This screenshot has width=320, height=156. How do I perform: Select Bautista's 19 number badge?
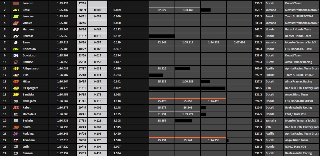point(16,95)
